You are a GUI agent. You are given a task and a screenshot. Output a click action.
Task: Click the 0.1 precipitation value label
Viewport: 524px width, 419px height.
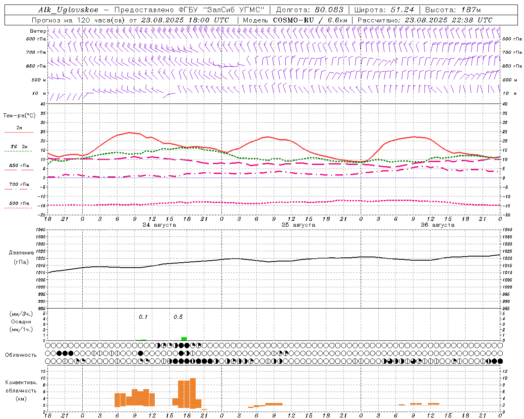pyautogui.click(x=143, y=317)
